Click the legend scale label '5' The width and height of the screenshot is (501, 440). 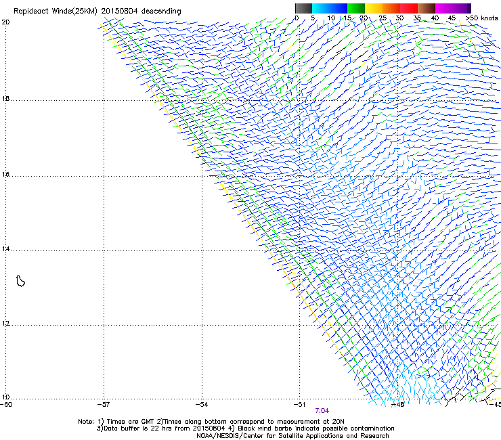313,18
